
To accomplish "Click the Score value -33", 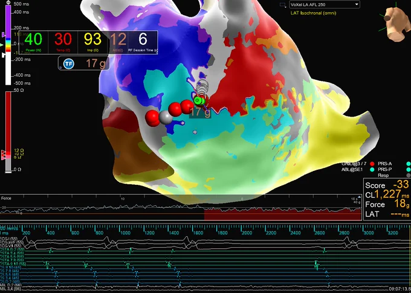I will 401,184.
